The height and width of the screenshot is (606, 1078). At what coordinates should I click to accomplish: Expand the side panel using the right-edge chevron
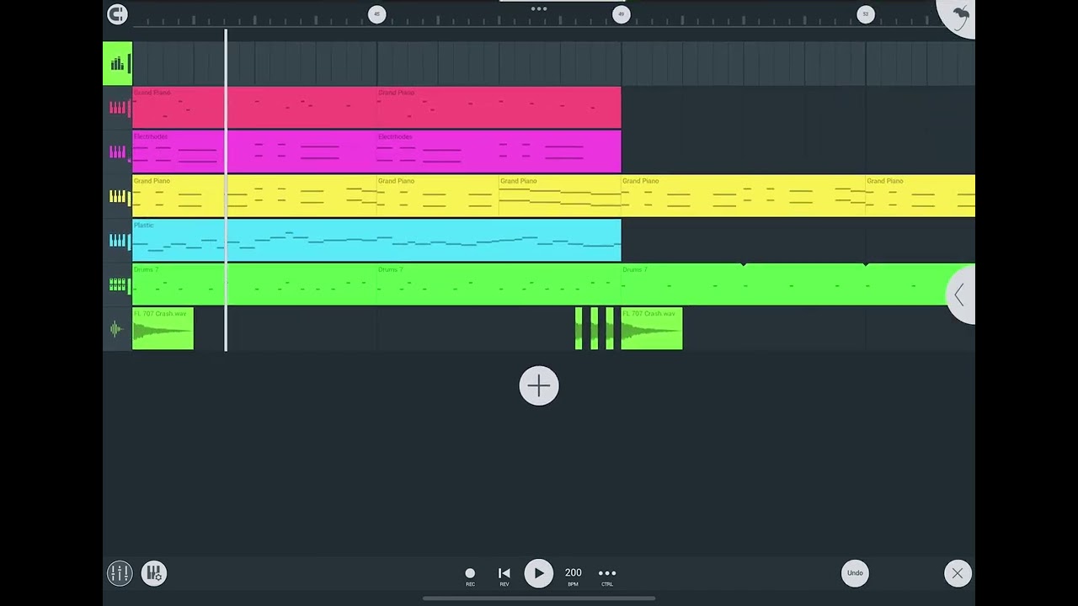(961, 295)
